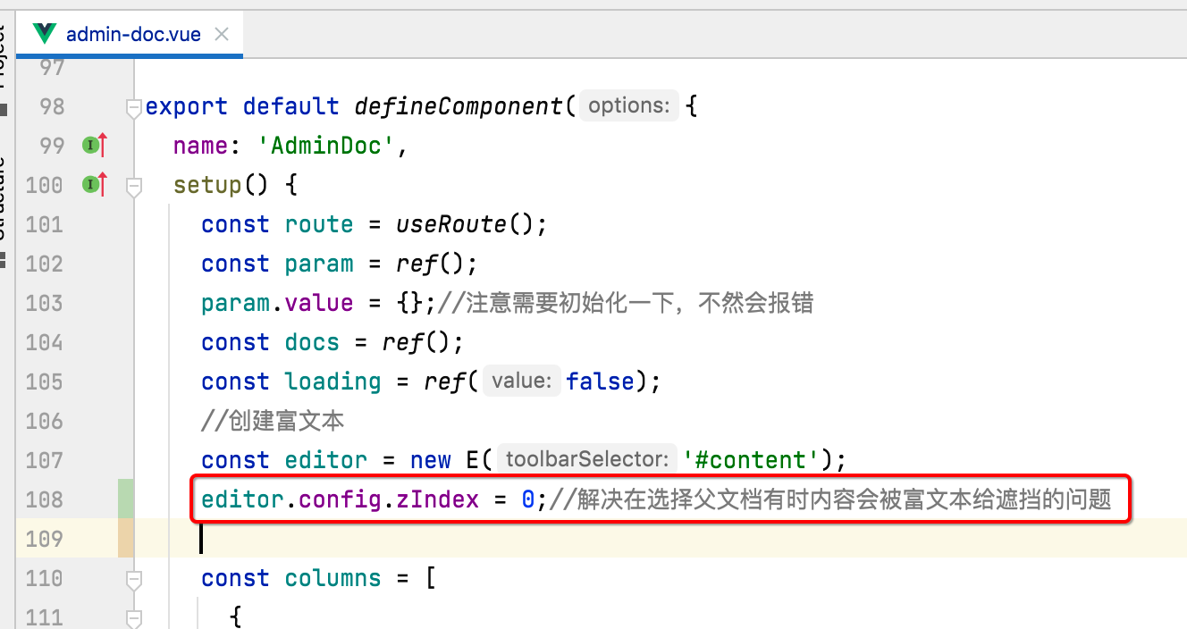Click the green I gutter icon beside setup()

(x=89, y=185)
